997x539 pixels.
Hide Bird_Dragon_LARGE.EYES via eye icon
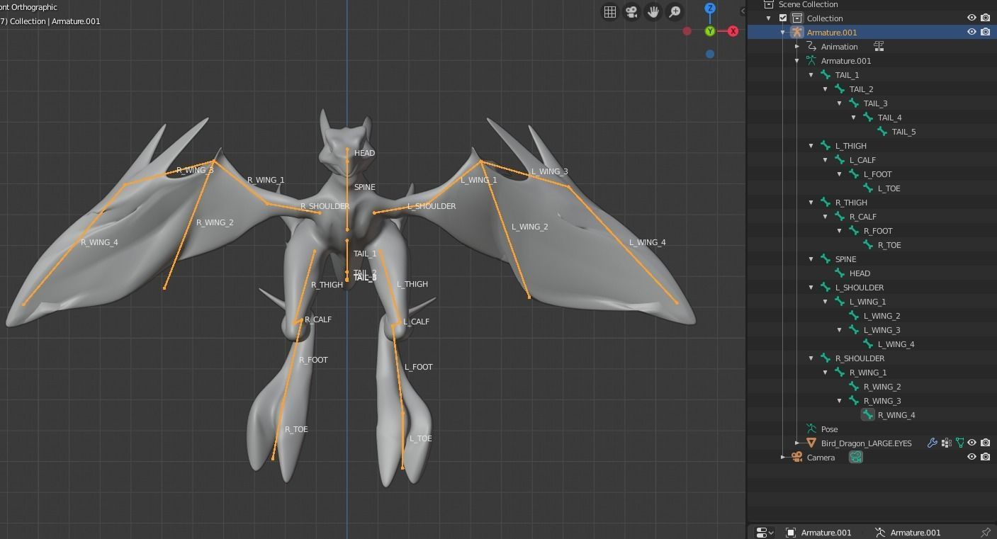[x=972, y=443]
